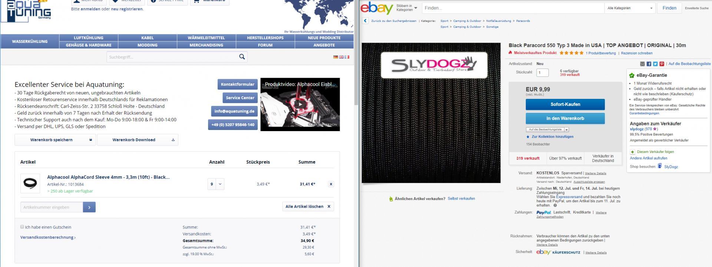Click the Kontaktformular button
712x267 pixels.
237,84
